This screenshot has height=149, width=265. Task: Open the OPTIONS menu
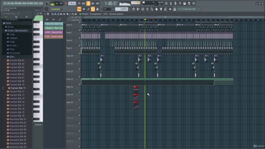coord(30,3)
